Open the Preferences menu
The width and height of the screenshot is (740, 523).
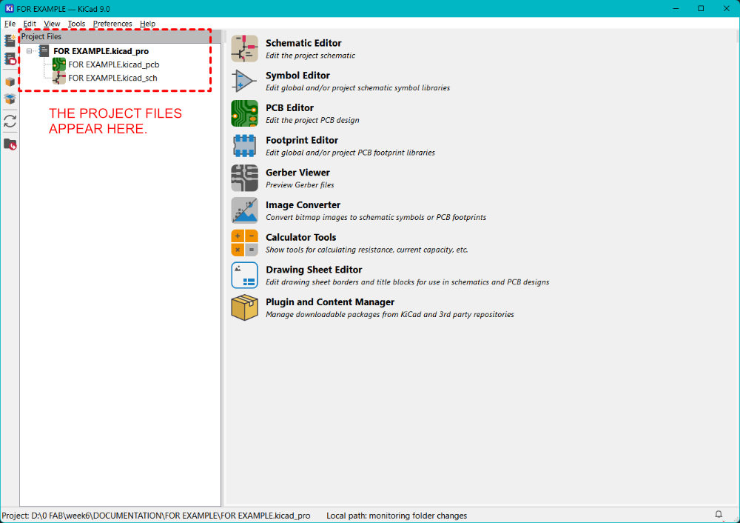(x=112, y=24)
